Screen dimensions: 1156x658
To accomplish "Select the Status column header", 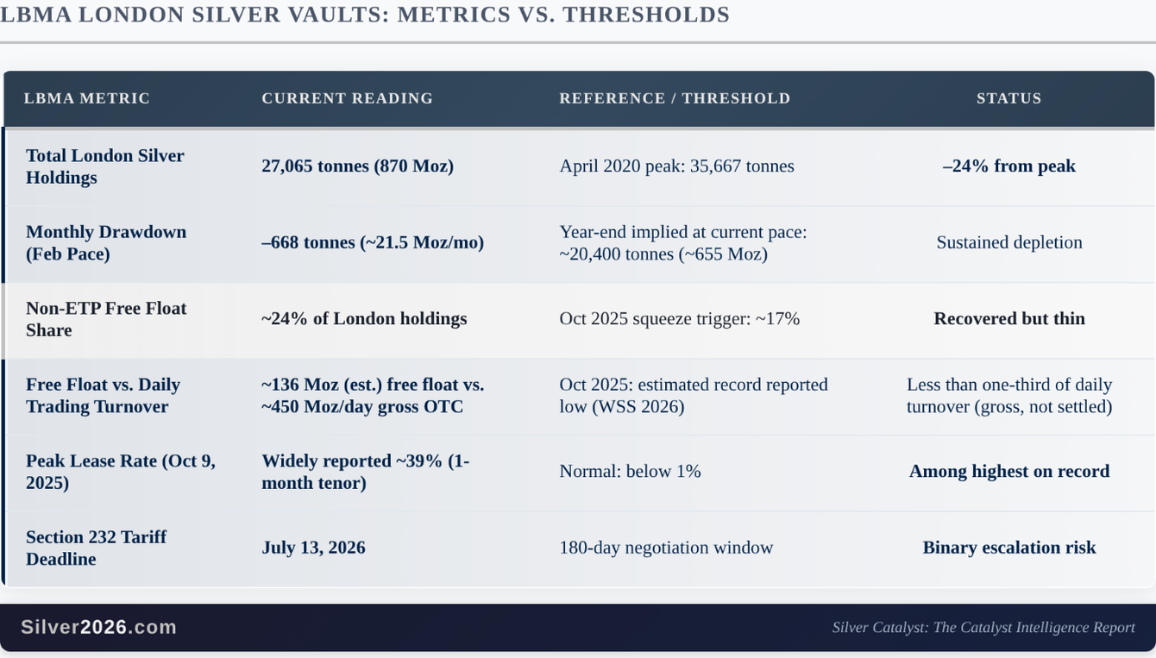I will click(x=1008, y=98).
